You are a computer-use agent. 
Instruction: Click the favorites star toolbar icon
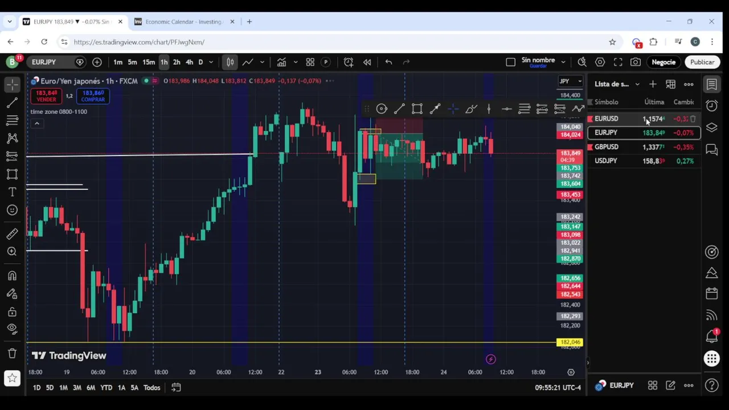(12, 378)
